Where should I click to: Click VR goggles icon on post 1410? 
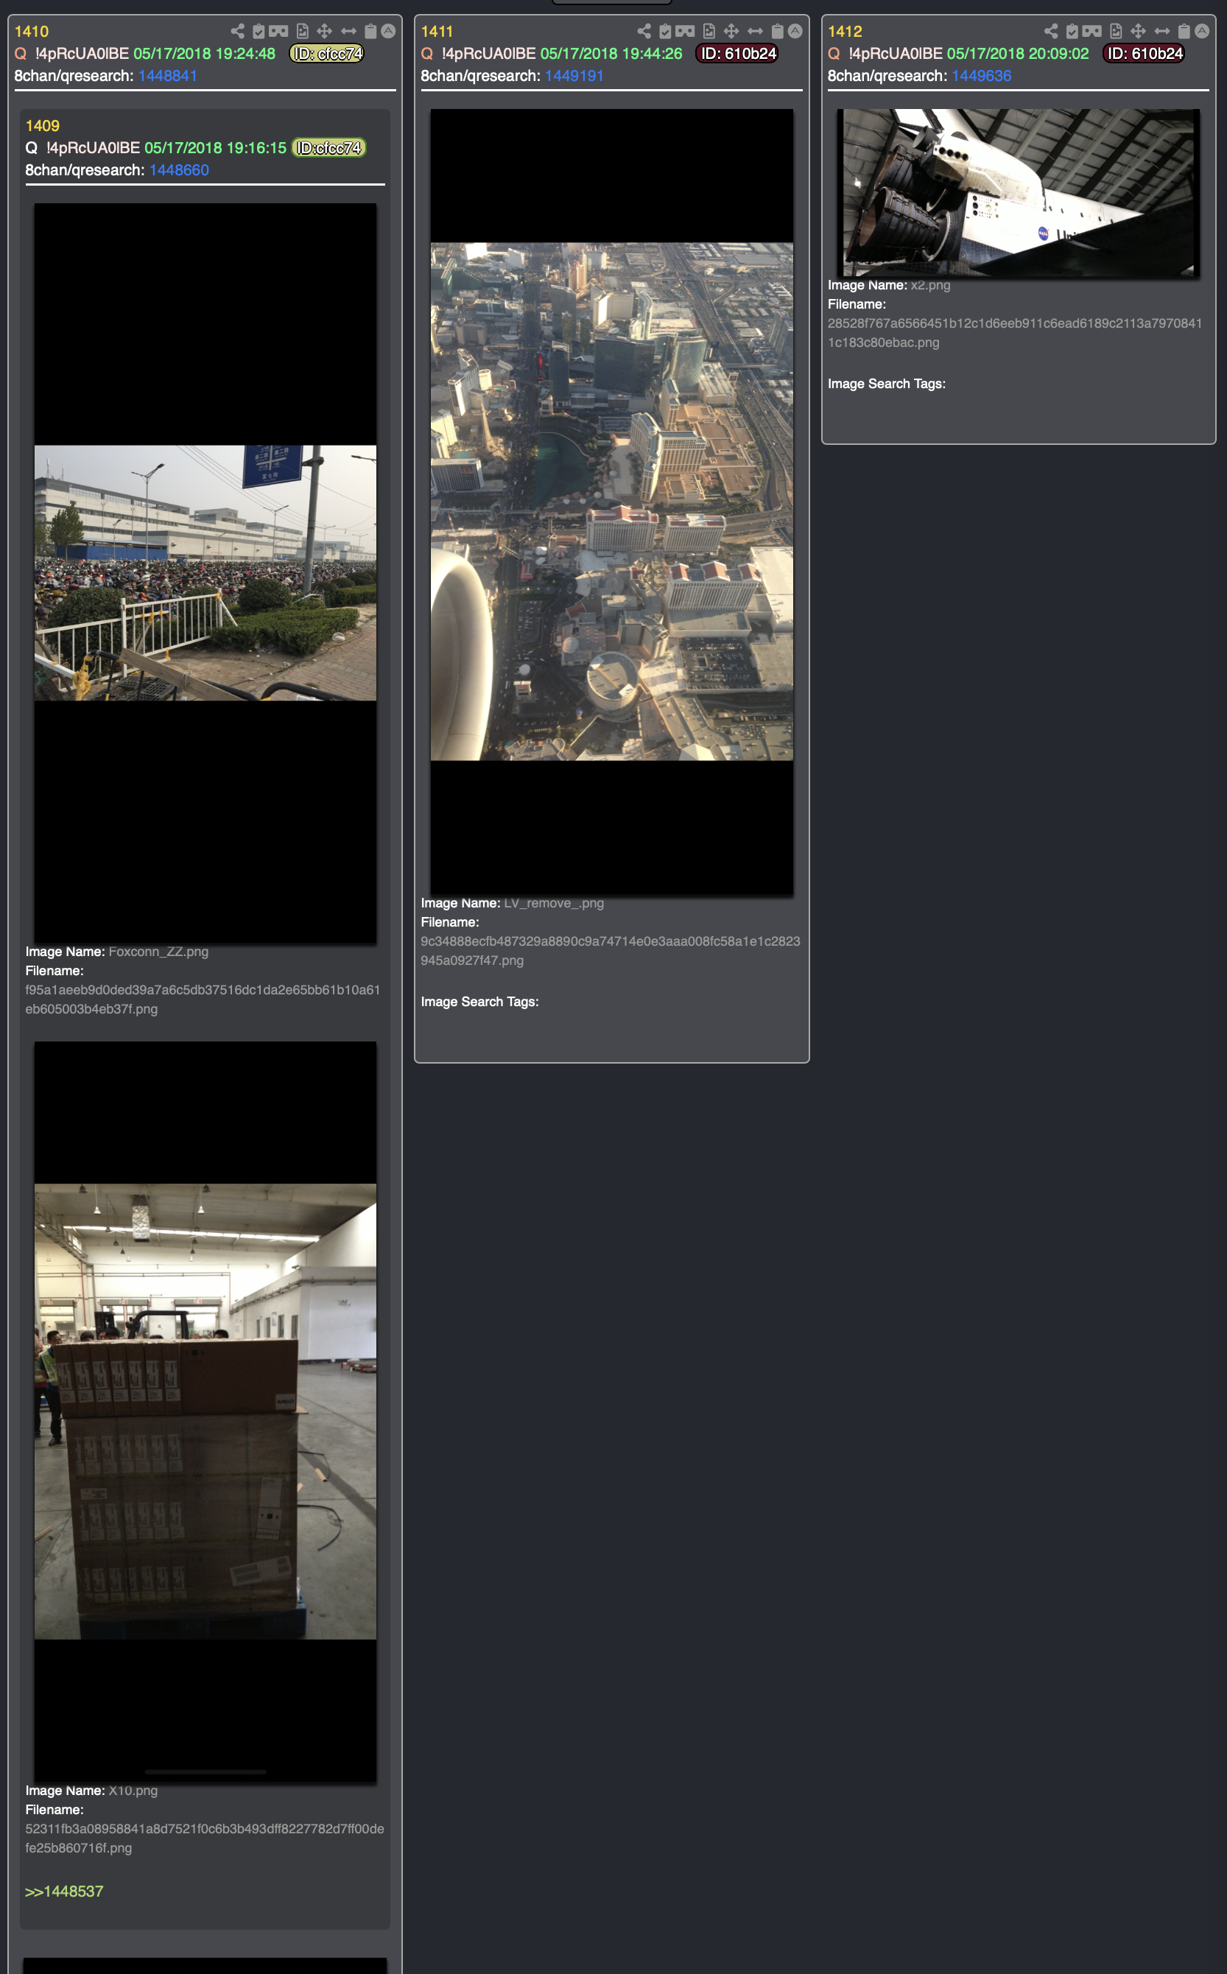(278, 32)
